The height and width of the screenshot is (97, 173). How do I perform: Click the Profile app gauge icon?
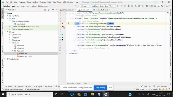(136, 6)
